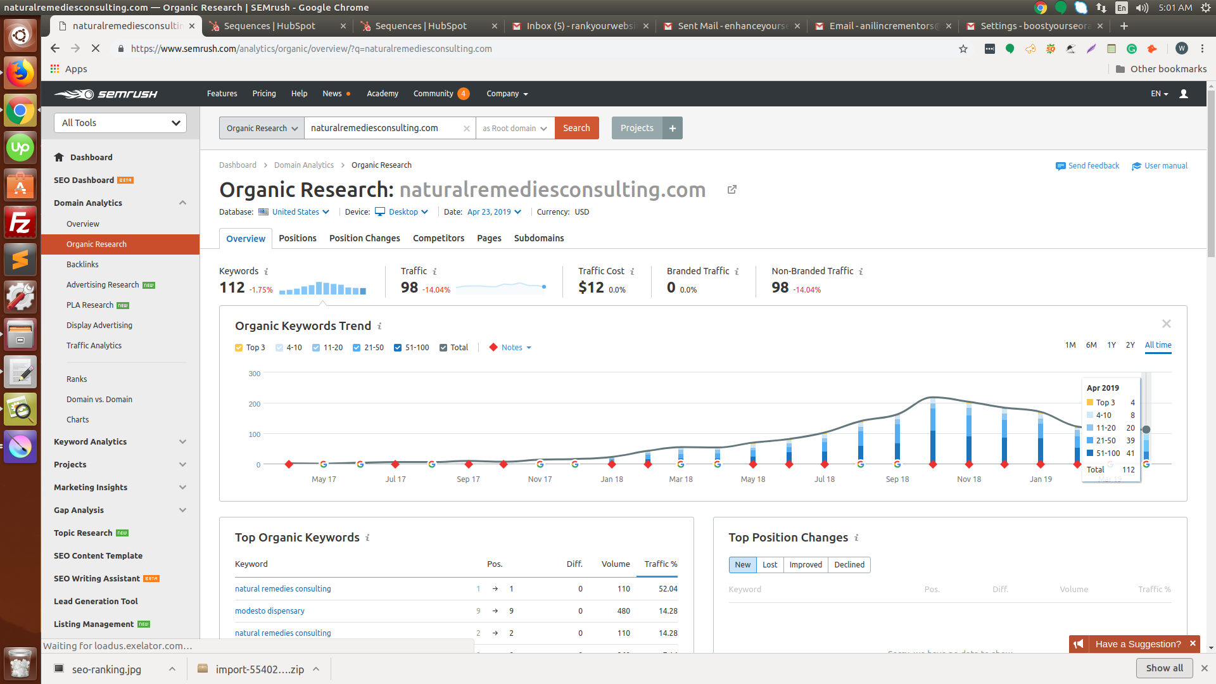Bookmark this page with star icon
Screen dimensions: 1216x684
pyautogui.click(x=963, y=49)
